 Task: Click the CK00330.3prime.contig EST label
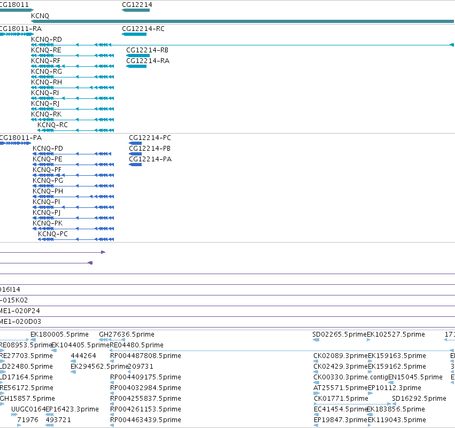pos(351,377)
